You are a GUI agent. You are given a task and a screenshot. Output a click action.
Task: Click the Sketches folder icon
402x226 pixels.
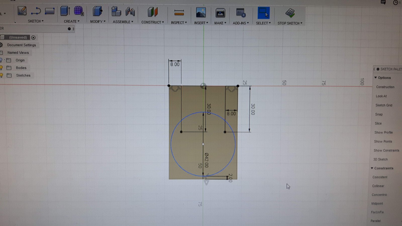(x=9, y=75)
